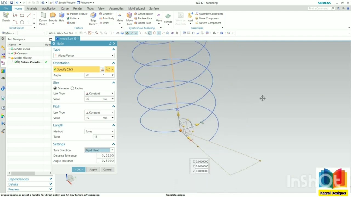Open the Constraint Navigator sidebar icon
Screen dimensions: 351x197
(x=3, y=56)
